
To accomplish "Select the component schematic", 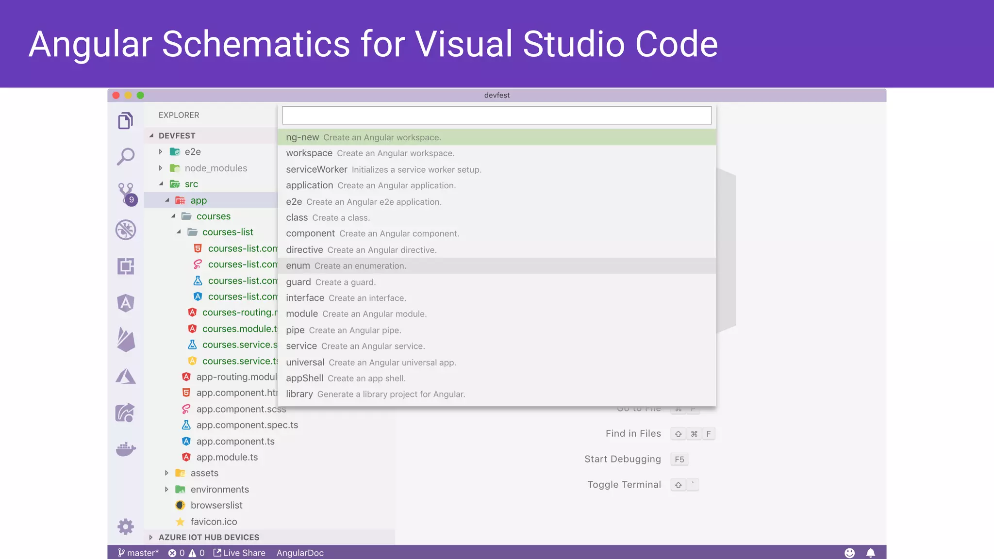I will pos(497,233).
